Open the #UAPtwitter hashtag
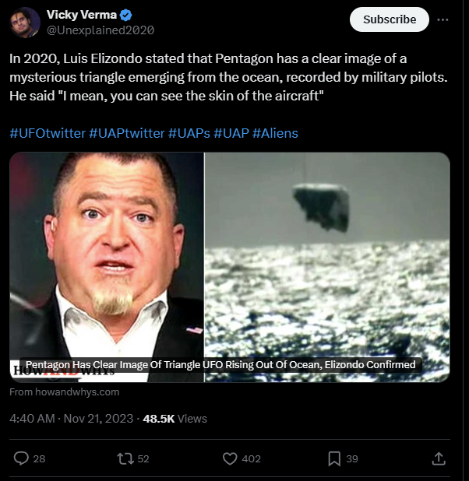The height and width of the screenshot is (481, 469). point(127,133)
